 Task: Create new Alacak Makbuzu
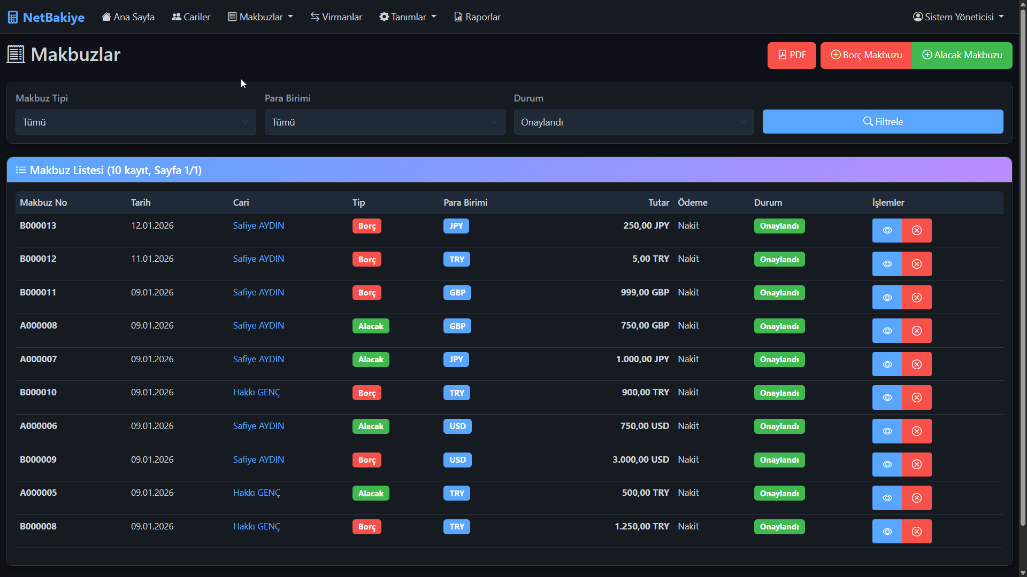962,55
